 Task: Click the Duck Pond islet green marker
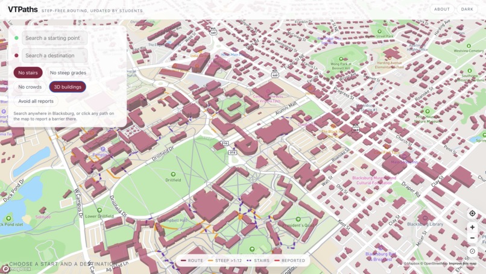[x=8, y=218]
